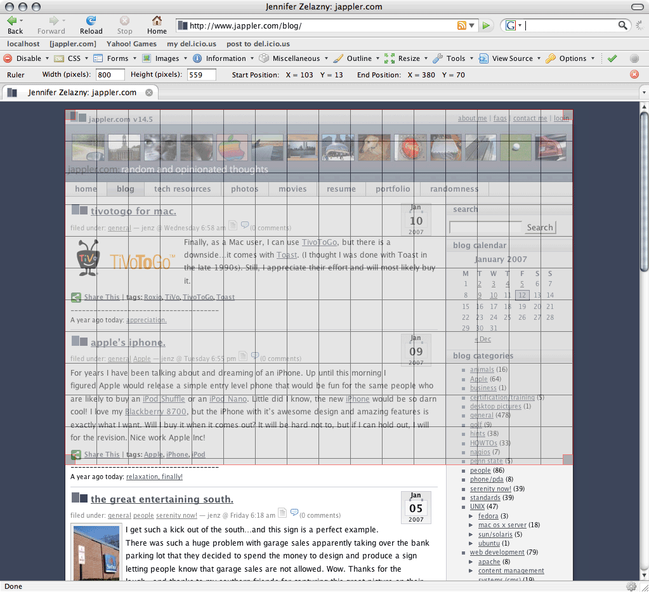Switch to the photos site tab

[245, 189]
